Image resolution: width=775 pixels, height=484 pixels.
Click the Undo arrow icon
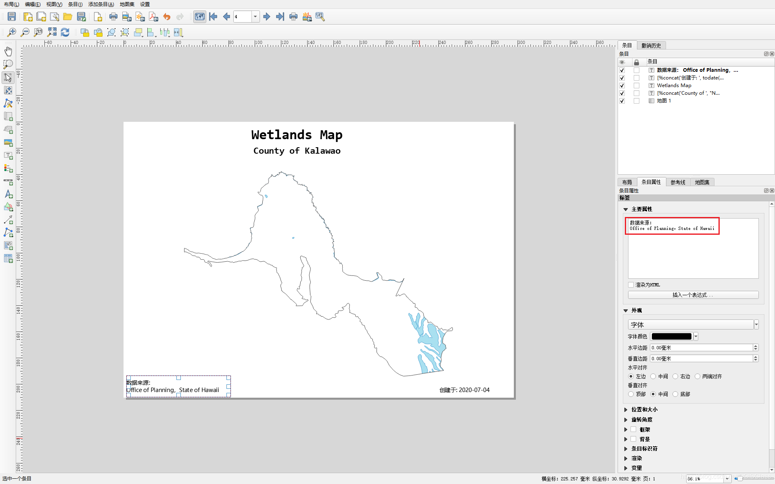(x=167, y=17)
